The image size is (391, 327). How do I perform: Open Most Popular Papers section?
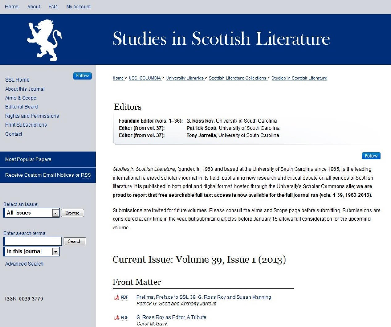pyautogui.click(x=28, y=160)
